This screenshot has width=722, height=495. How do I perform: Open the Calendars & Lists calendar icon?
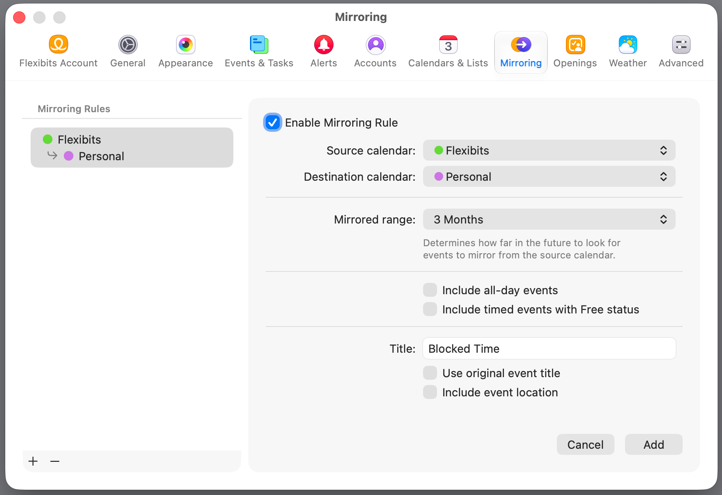448,45
